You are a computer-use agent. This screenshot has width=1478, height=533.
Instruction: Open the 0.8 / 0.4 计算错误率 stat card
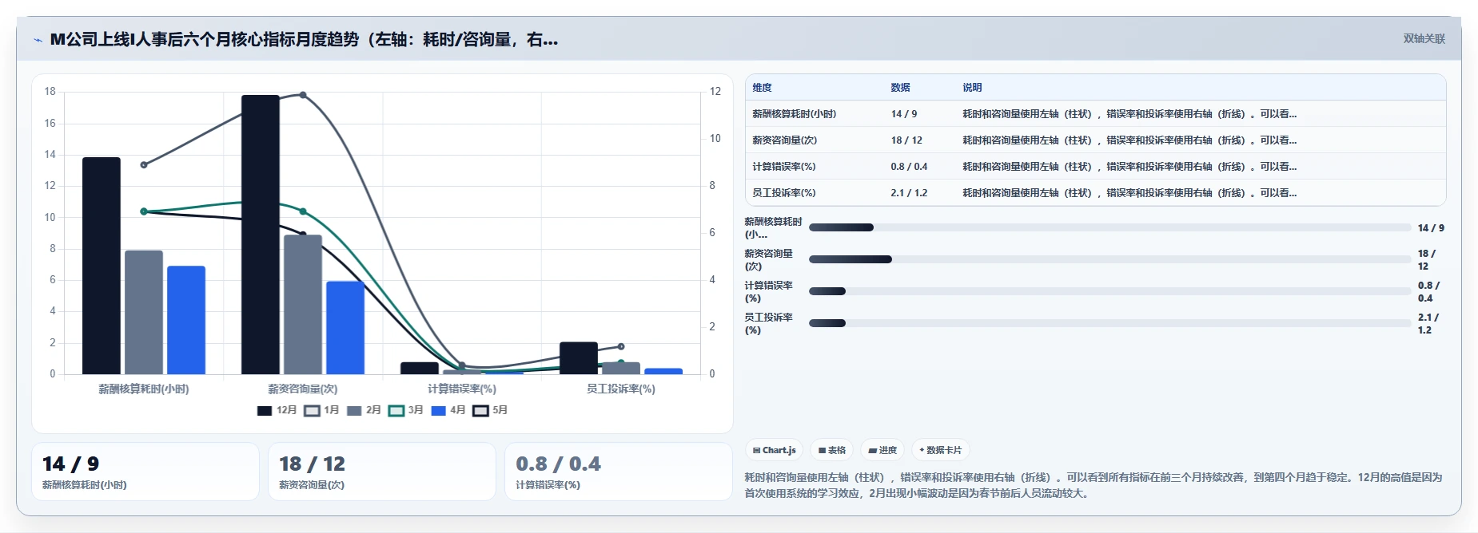619,472
